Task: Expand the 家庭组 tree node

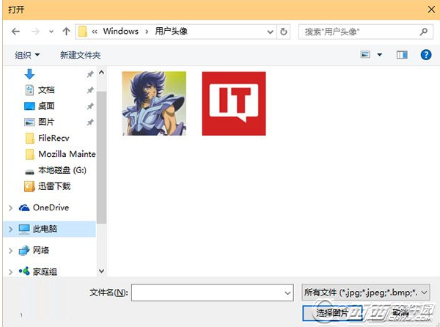Action: coord(11,272)
